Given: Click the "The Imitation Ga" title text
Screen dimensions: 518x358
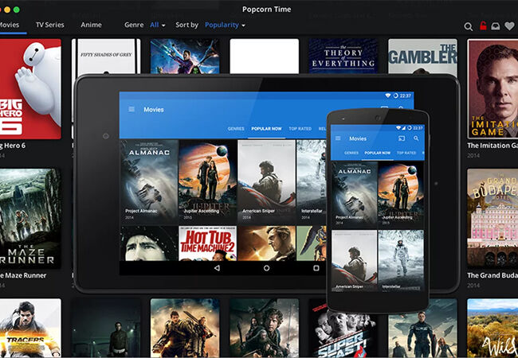Looking at the screenshot, I should coord(492,146).
